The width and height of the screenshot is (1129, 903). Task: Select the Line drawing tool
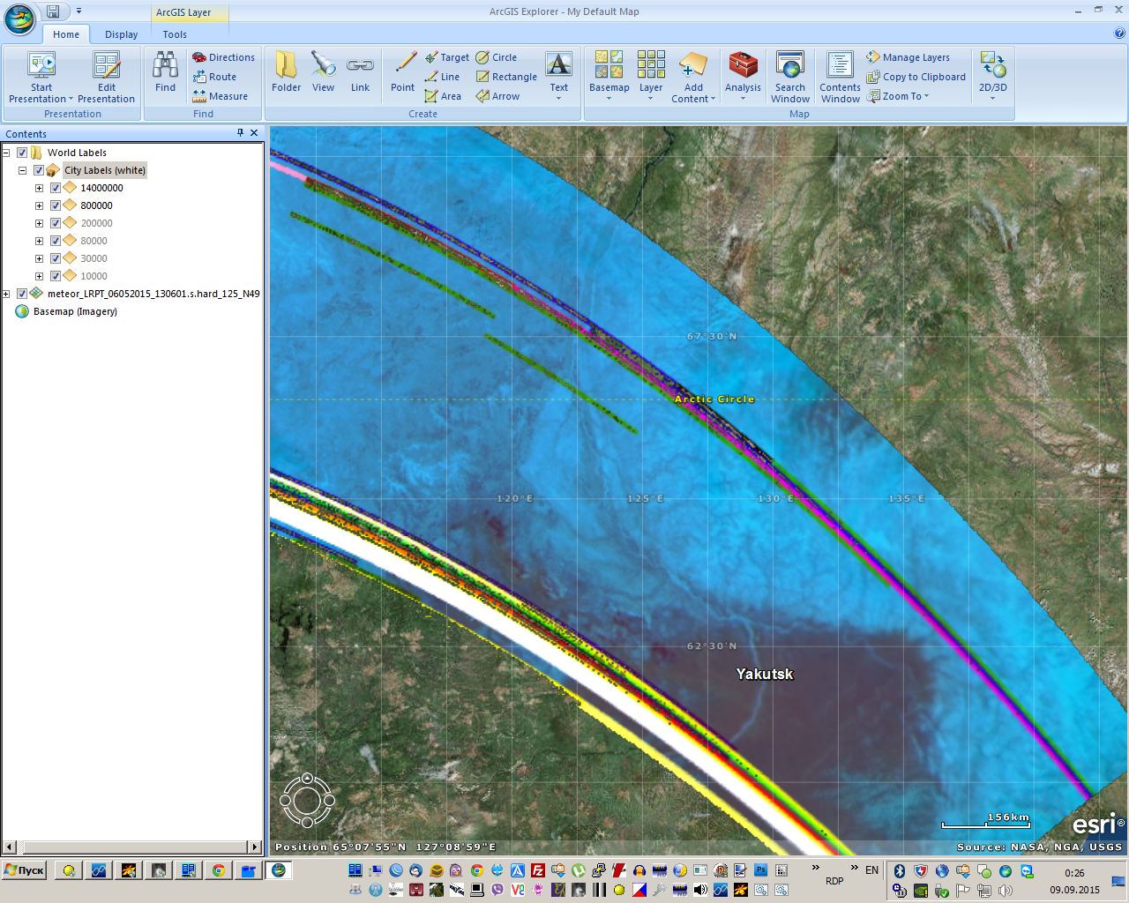pyautogui.click(x=443, y=77)
